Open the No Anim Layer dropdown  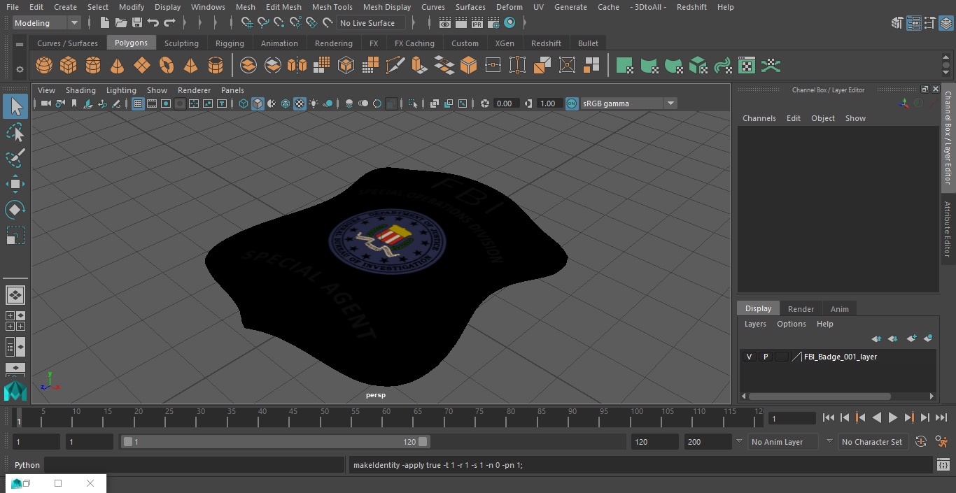tap(783, 442)
